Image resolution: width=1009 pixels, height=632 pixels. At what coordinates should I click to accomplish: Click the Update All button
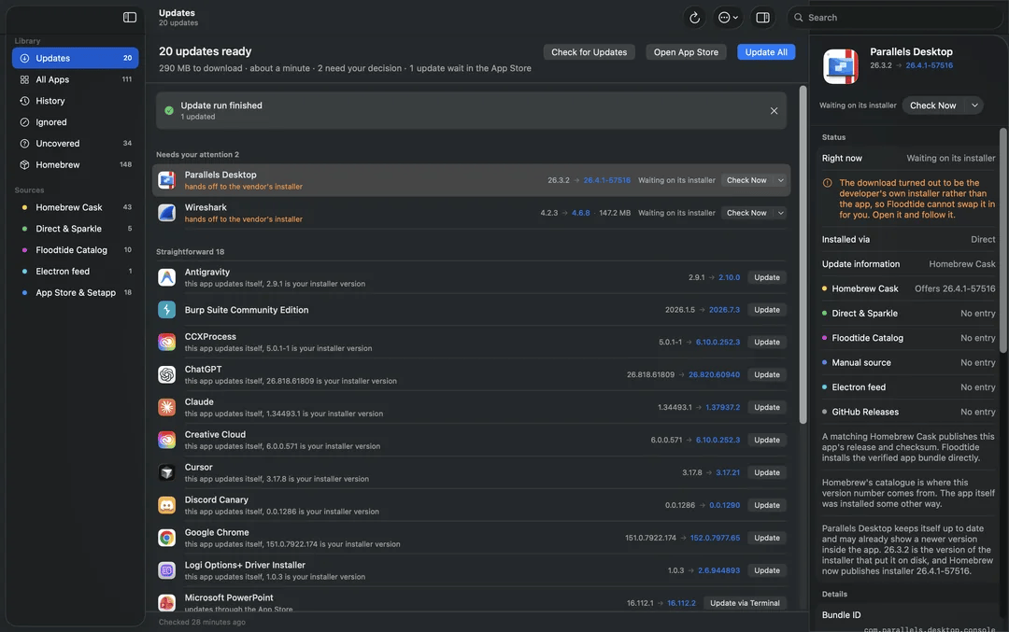766,52
